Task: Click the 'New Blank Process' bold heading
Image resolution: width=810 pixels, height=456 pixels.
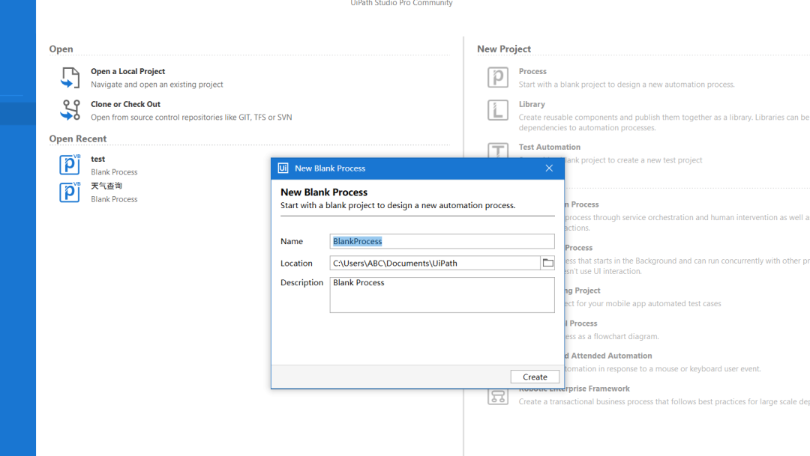Action: tap(324, 192)
